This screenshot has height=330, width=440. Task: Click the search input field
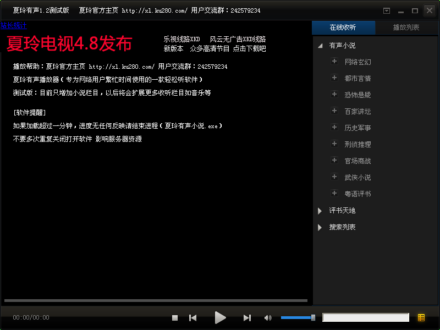[x=366, y=317]
